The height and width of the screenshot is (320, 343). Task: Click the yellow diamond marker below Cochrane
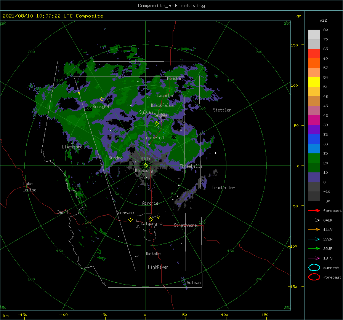pos(130,220)
